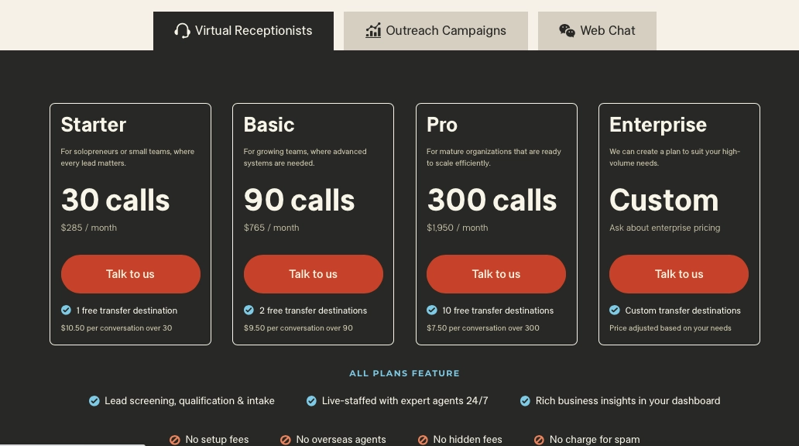Click the Pro plan heading
The height and width of the screenshot is (446, 799).
[442, 125]
